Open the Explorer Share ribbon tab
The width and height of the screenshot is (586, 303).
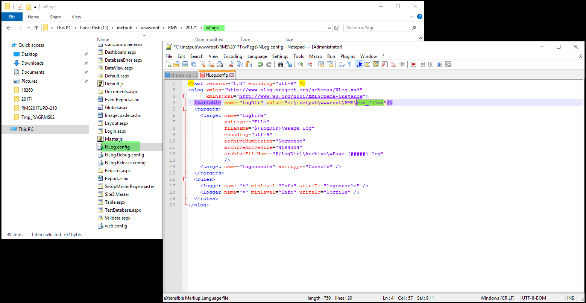[55, 17]
